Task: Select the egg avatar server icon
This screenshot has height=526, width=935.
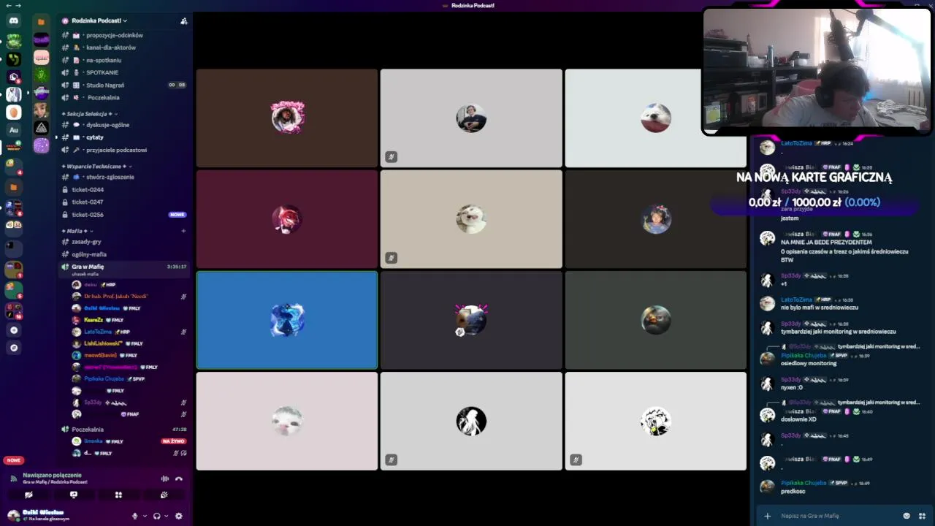Action: (x=13, y=112)
